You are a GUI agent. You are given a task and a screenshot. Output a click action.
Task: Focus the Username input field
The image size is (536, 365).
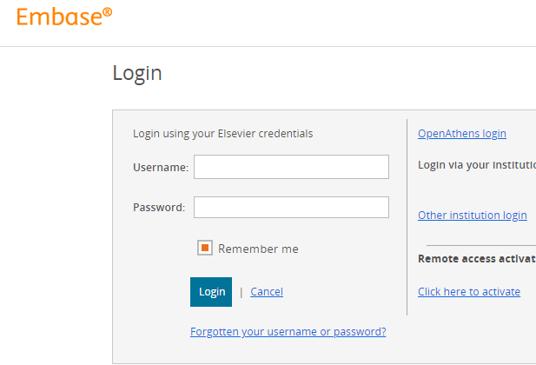[291, 167]
